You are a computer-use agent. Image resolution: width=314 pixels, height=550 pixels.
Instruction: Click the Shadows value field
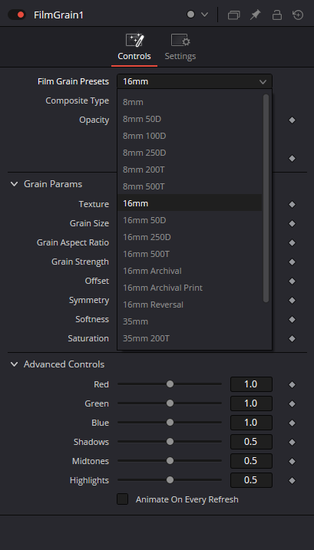click(x=251, y=442)
